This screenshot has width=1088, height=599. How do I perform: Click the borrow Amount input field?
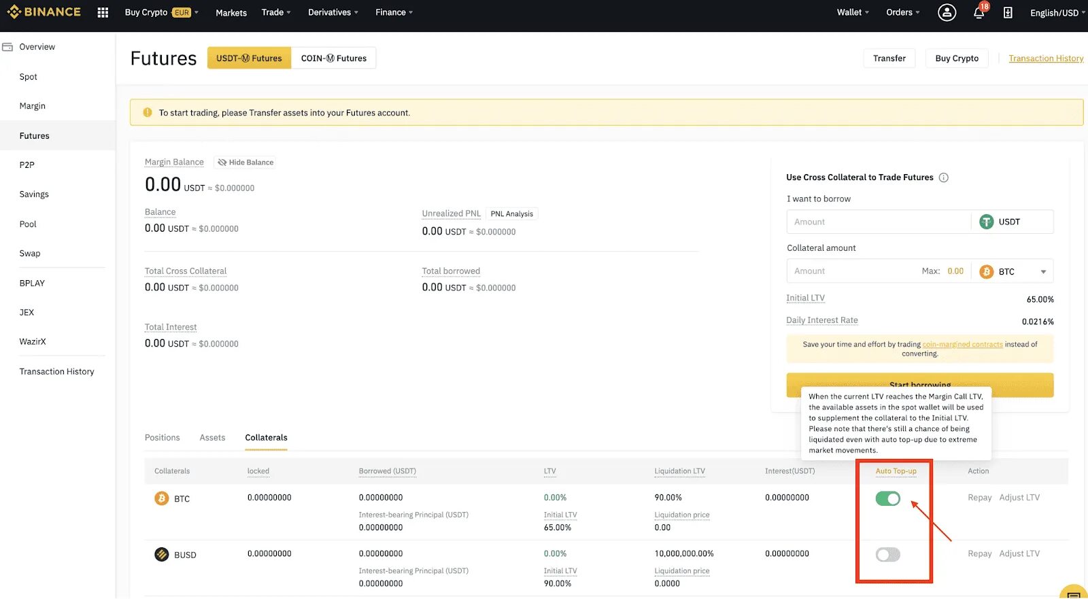879,222
